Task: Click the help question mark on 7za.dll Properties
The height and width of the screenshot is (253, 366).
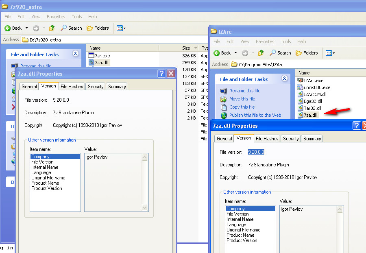Action: pyautogui.click(x=357, y=126)
